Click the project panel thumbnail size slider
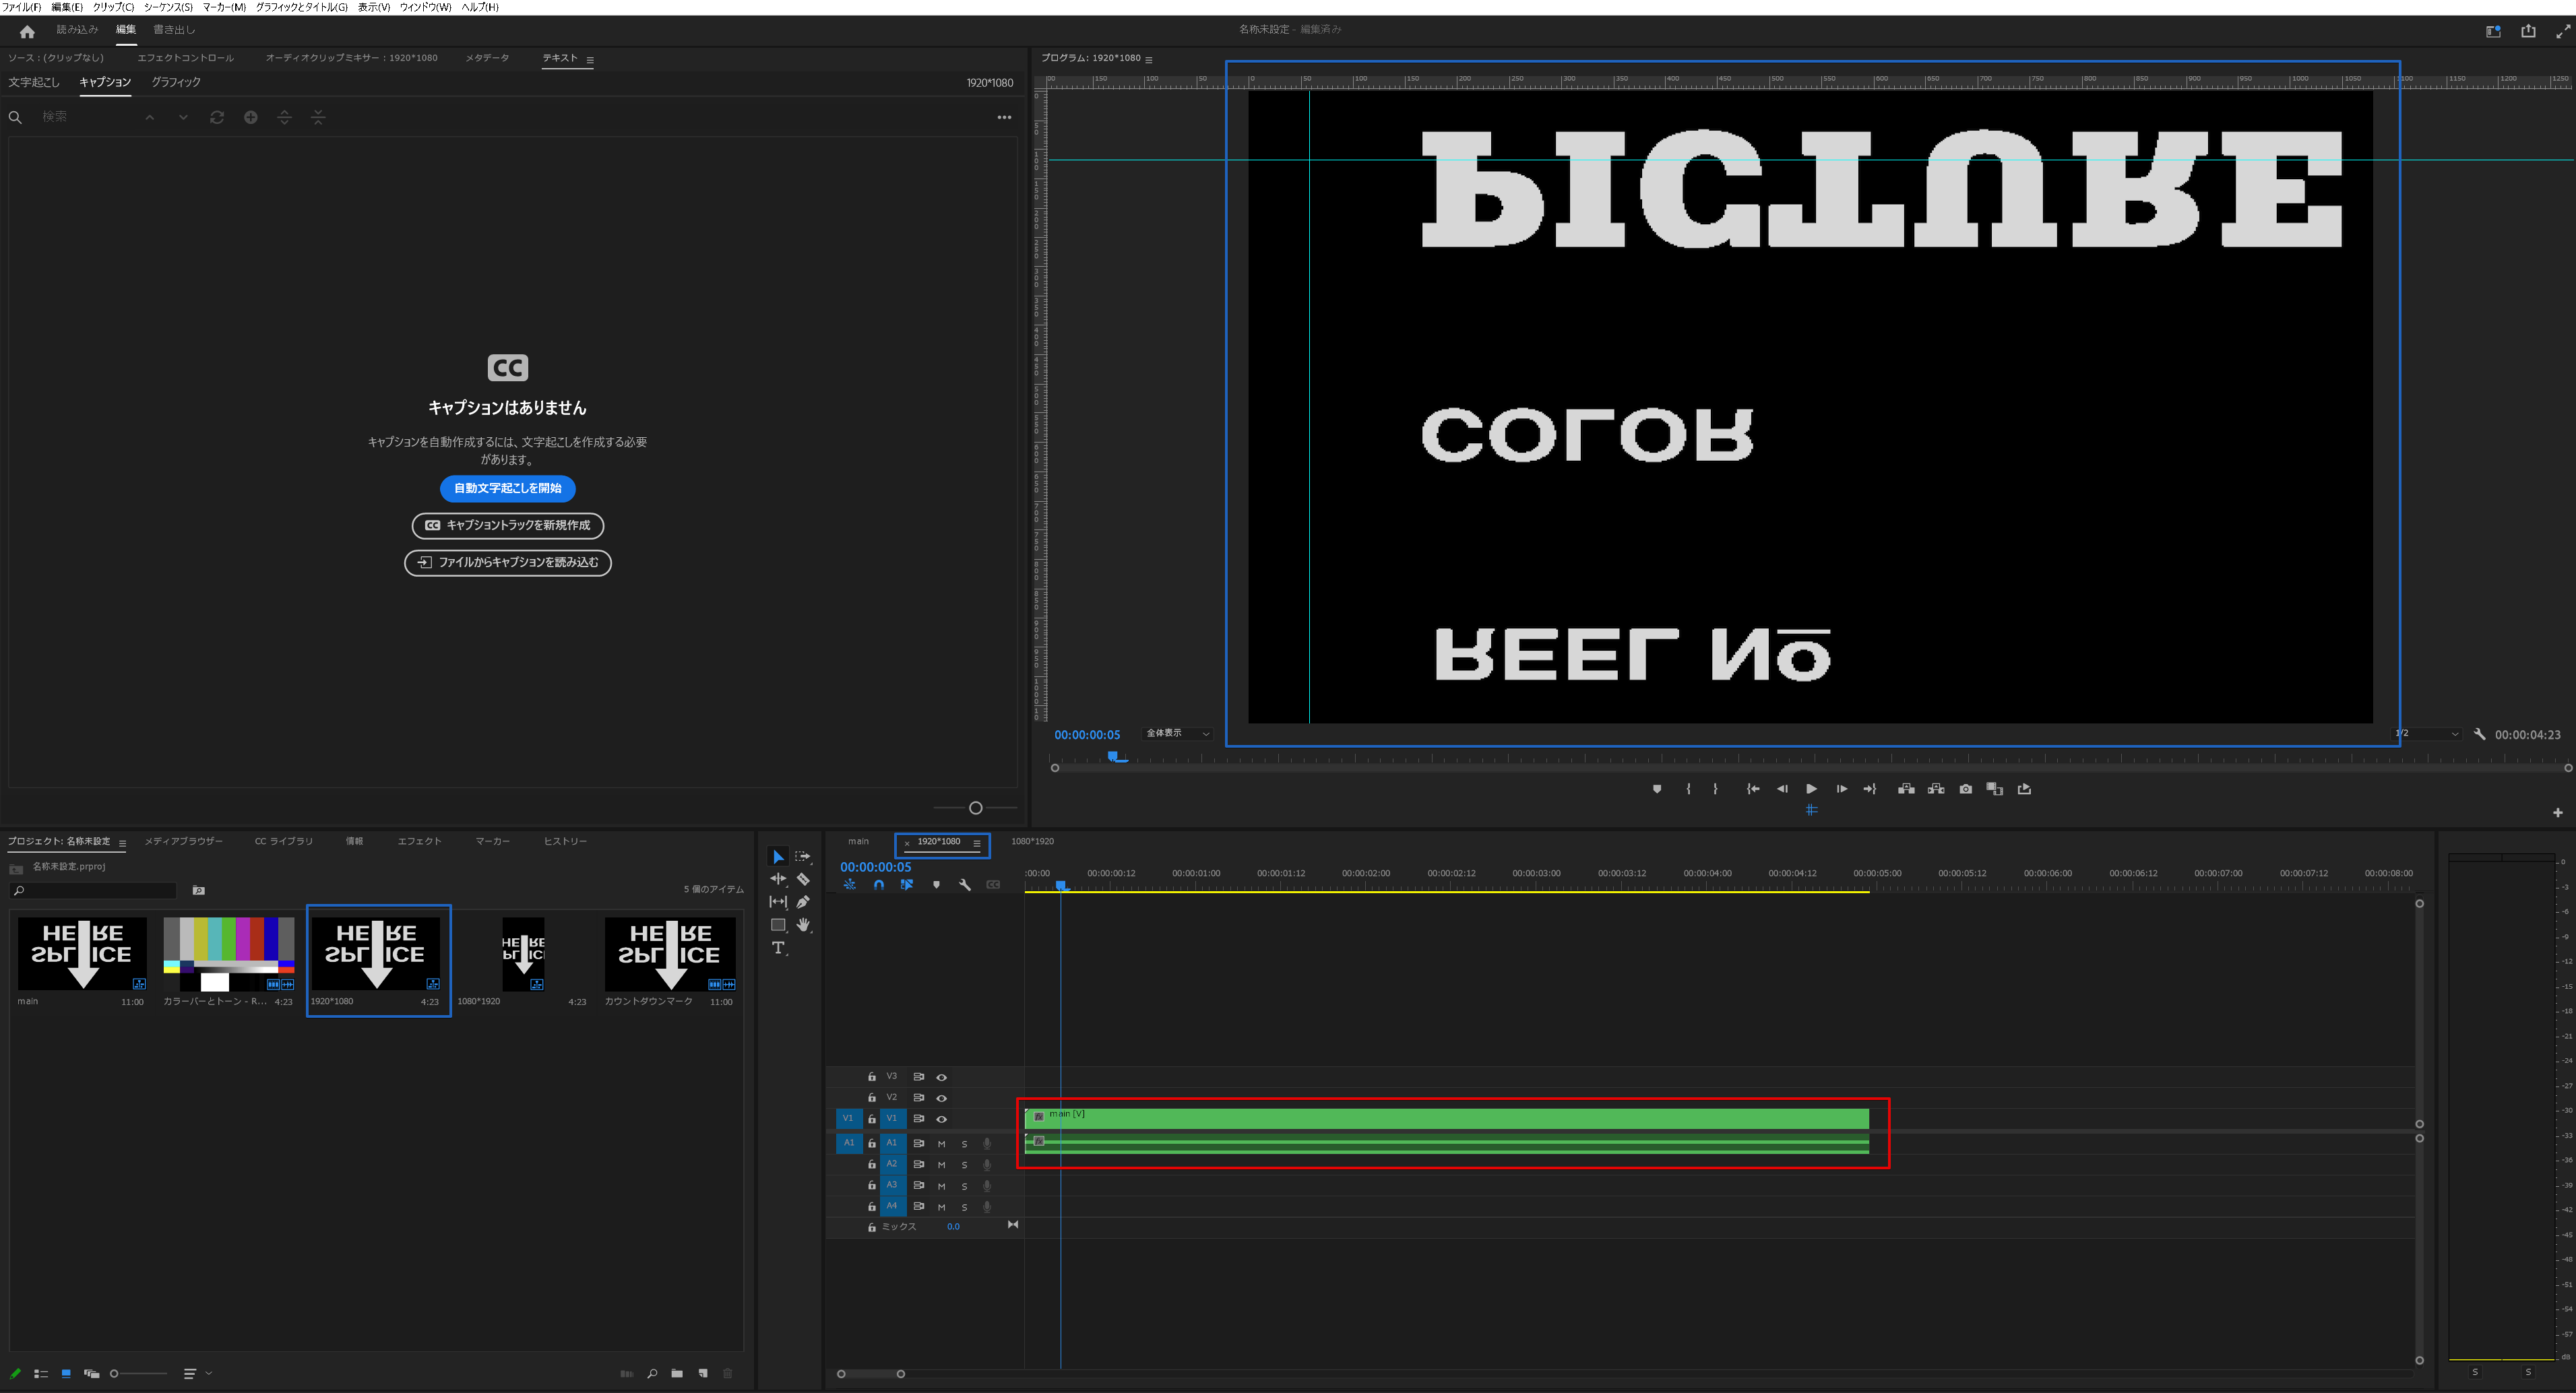Screen dimensions: 2576x1393 (x=114, y=1373)
